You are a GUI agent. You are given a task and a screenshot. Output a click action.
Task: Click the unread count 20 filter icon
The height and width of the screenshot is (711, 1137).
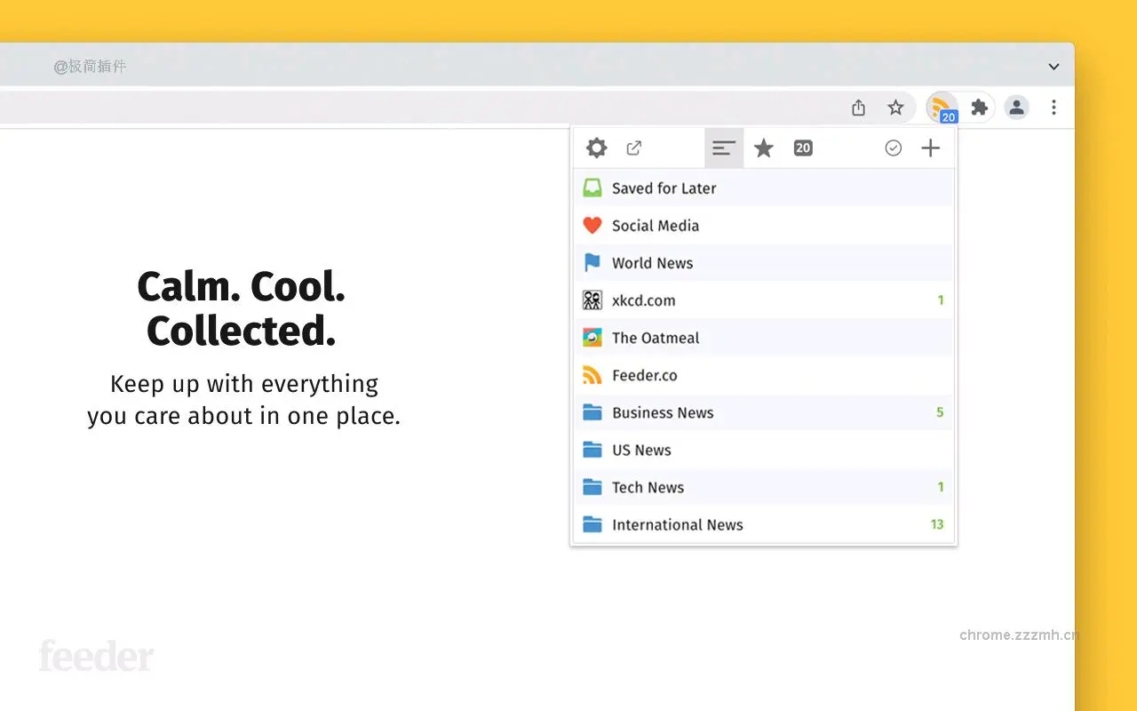click(803, 148)
